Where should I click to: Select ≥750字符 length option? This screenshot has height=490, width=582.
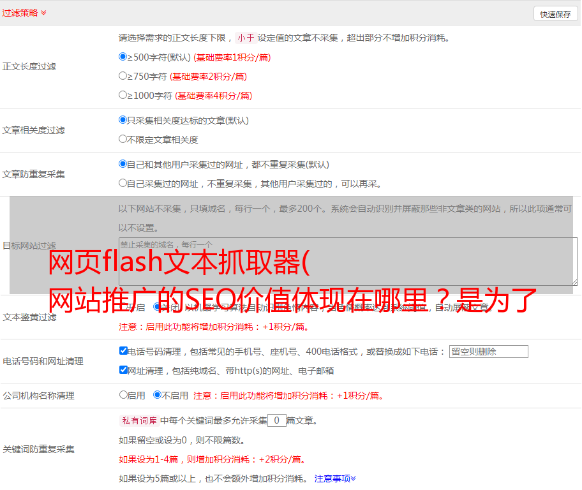(123, 76)
